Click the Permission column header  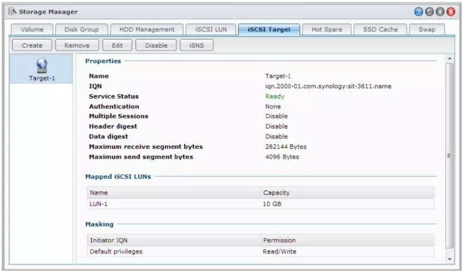click(x=347, y=240)
